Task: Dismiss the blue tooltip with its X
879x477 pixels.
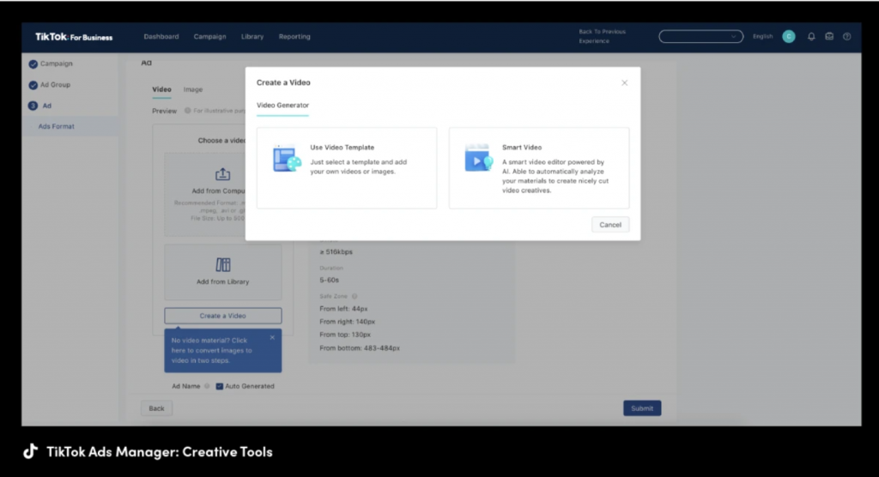Action: coord(272,337)
